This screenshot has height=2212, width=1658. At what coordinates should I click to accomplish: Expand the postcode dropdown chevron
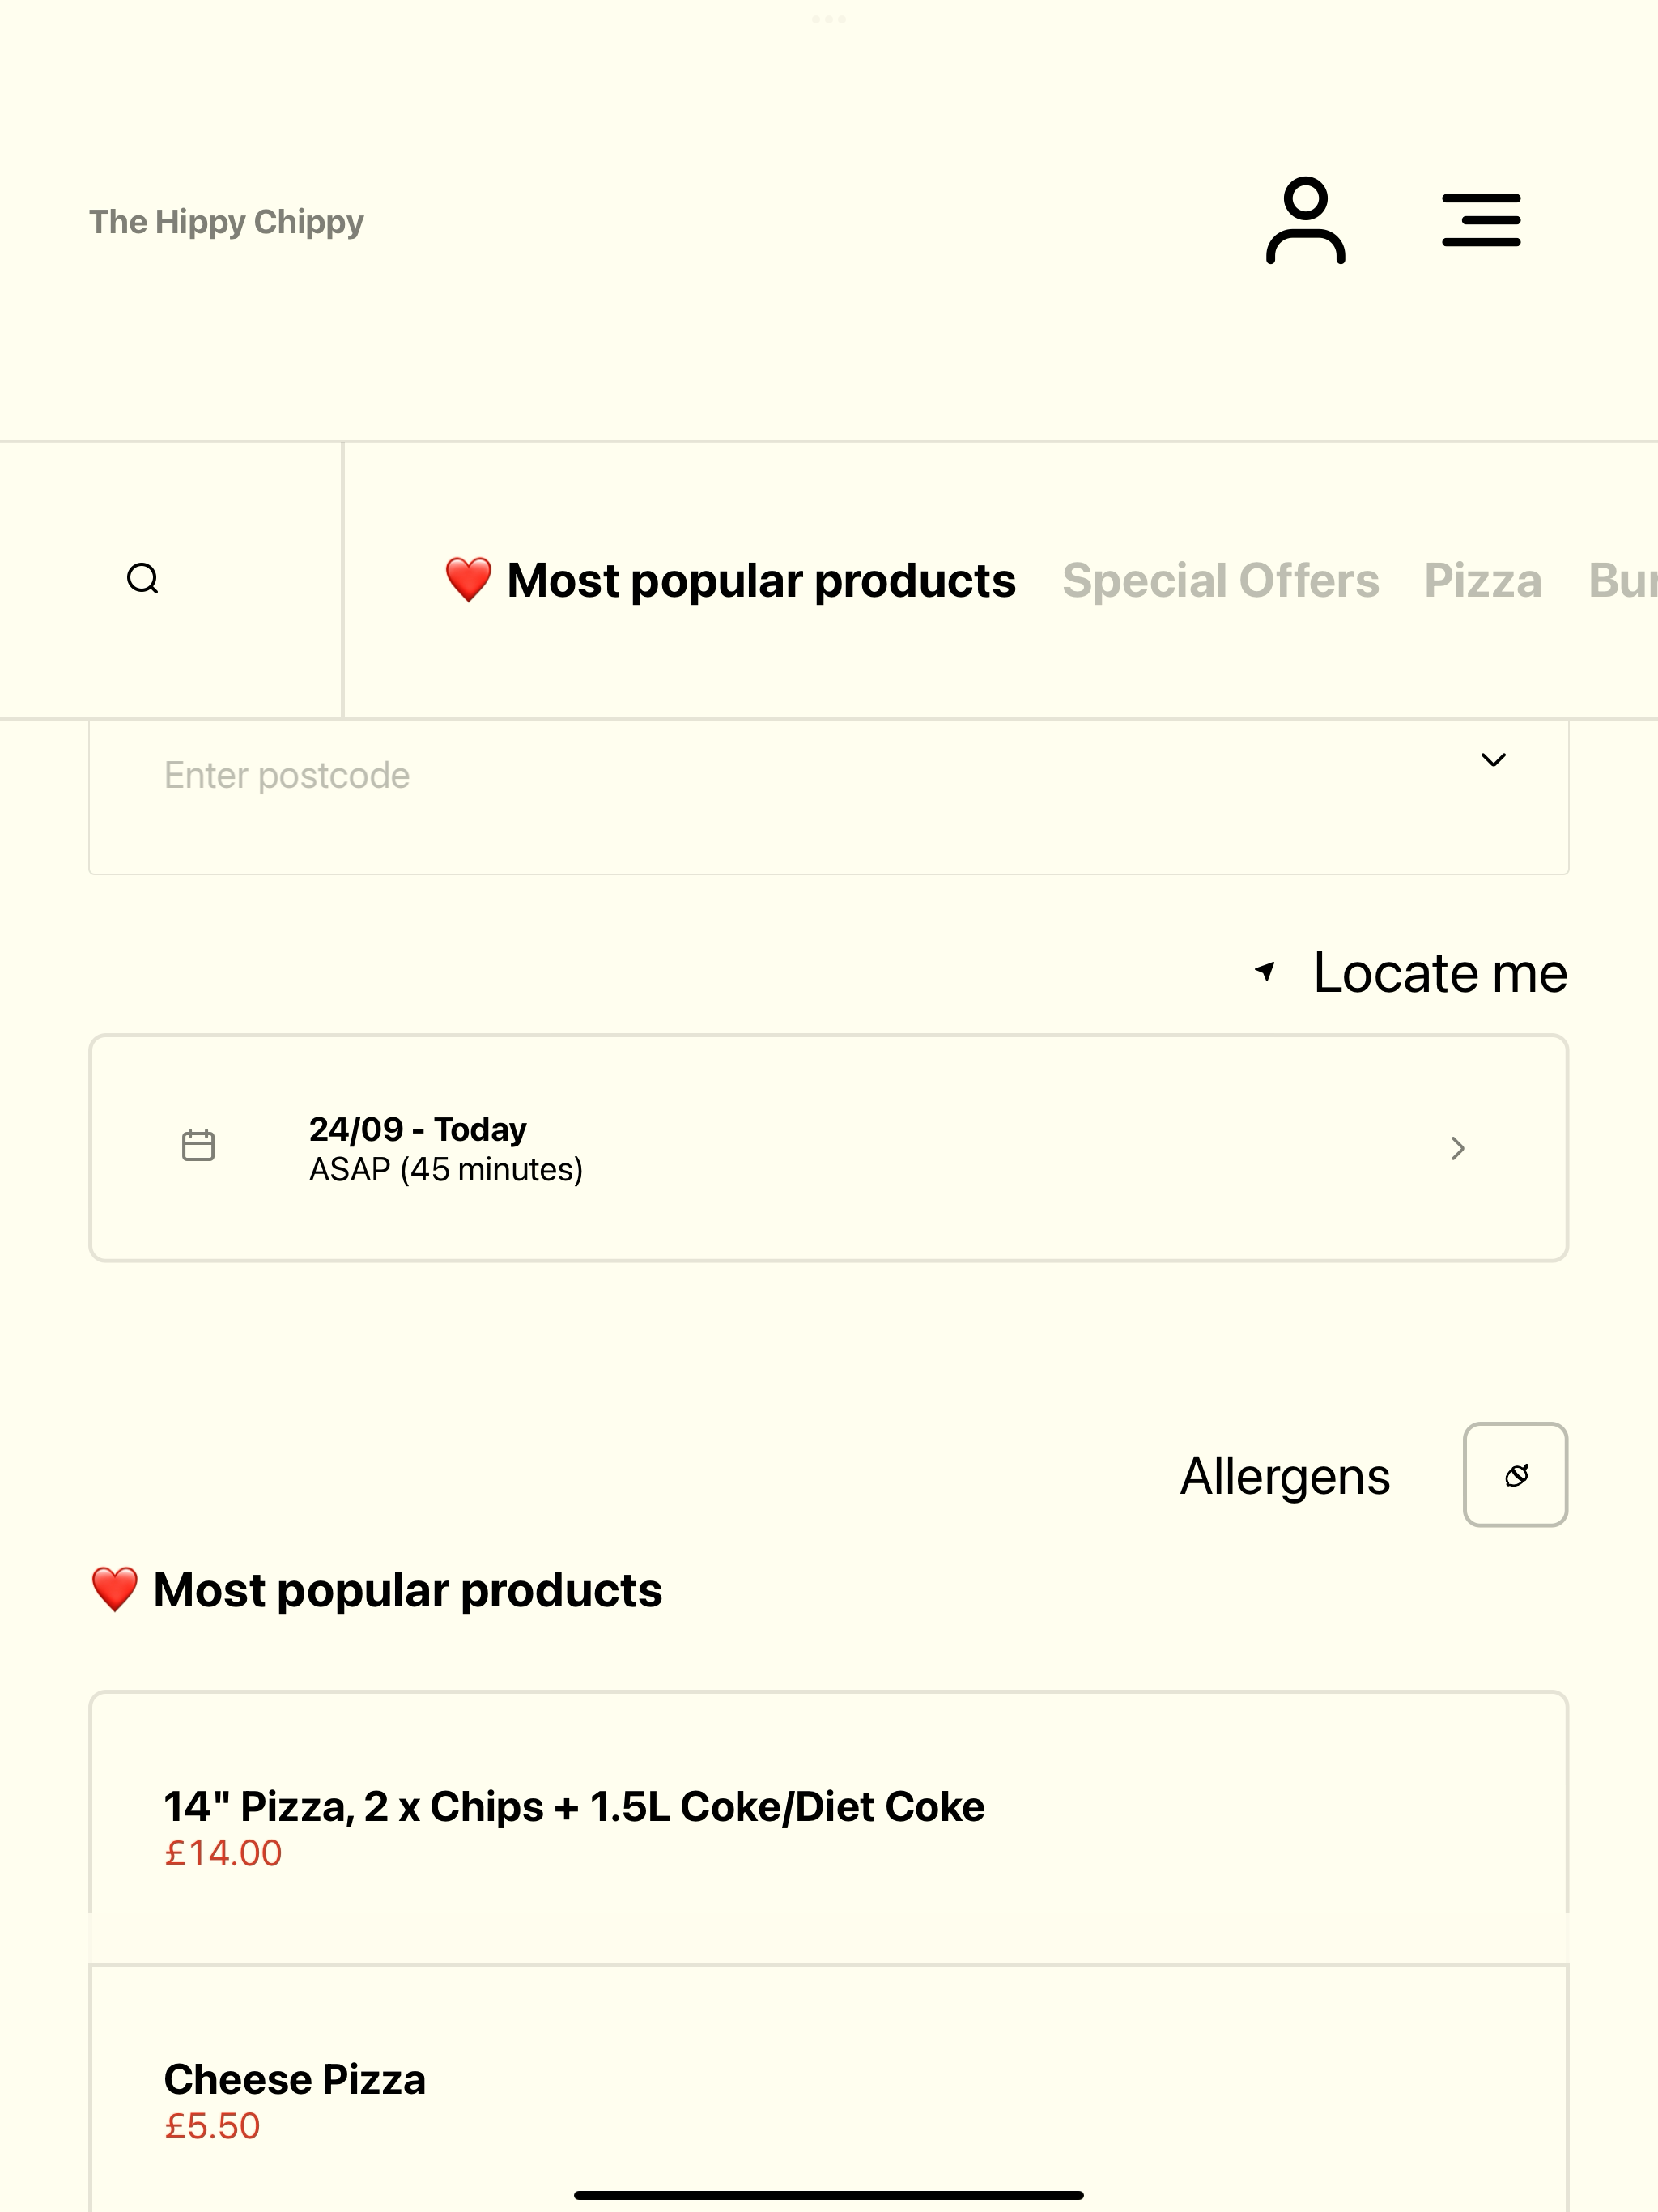click(1493, 760)
